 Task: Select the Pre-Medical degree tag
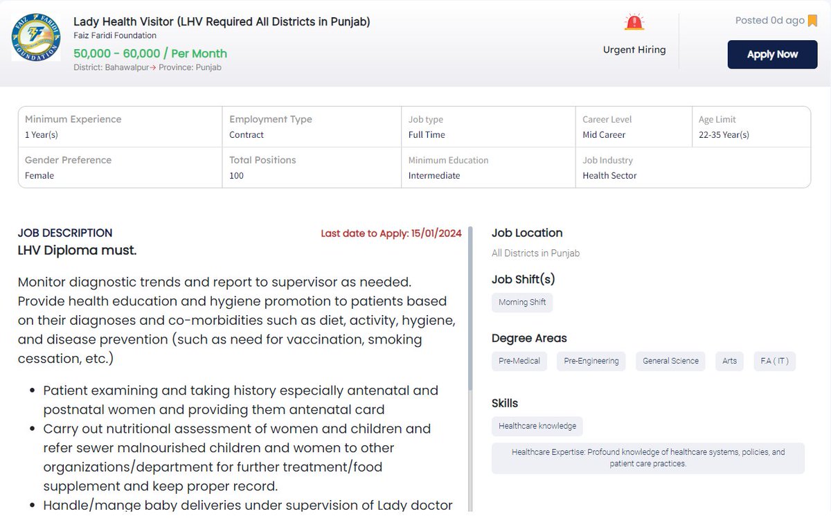coord(519,361)
